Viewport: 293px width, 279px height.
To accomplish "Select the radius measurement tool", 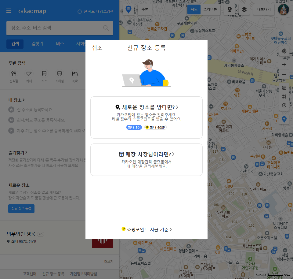I will (x=284, y=105).
